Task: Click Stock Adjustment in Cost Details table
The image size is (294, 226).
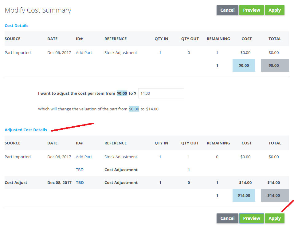Action: pos(121,52)
